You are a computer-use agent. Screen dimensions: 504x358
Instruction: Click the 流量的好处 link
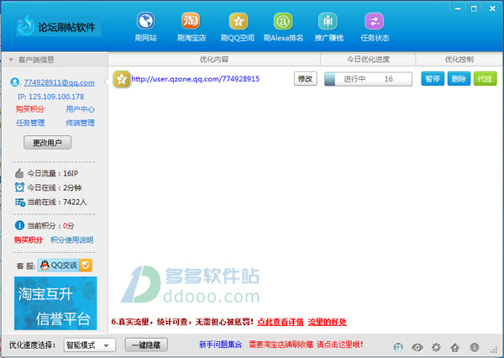point(328,322)
